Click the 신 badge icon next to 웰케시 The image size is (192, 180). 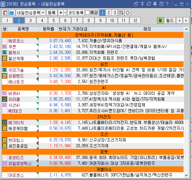click(5, 52)
